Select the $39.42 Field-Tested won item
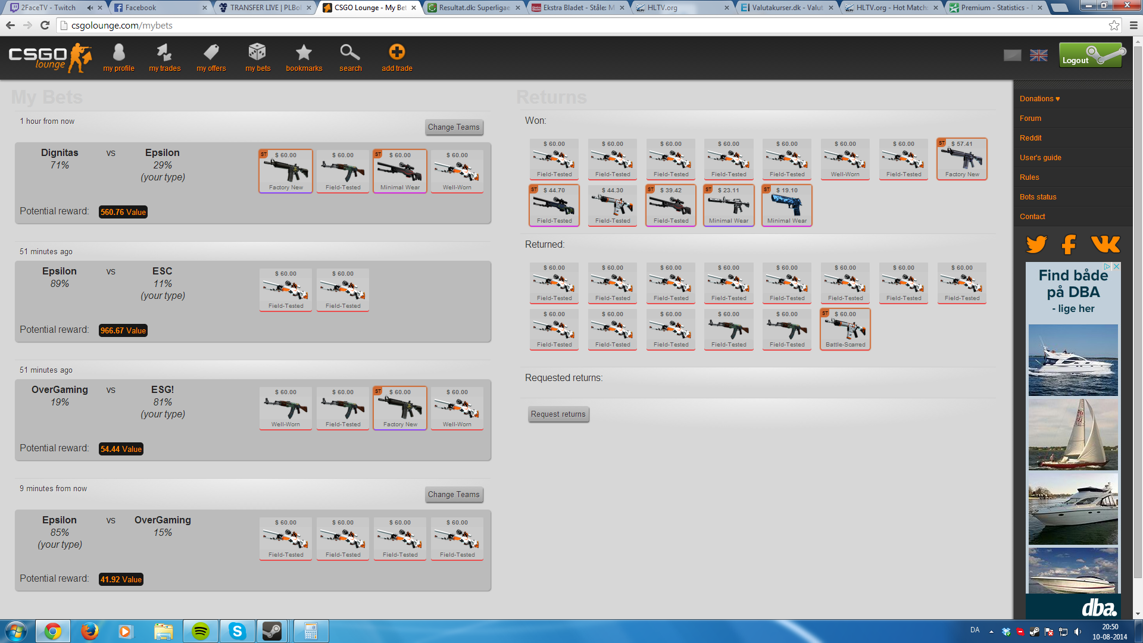Image resolution: width=1143 pixels, height=643 pixels. (671, 205)
